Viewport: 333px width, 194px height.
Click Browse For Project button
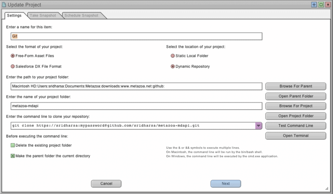(x=296, y=106)
